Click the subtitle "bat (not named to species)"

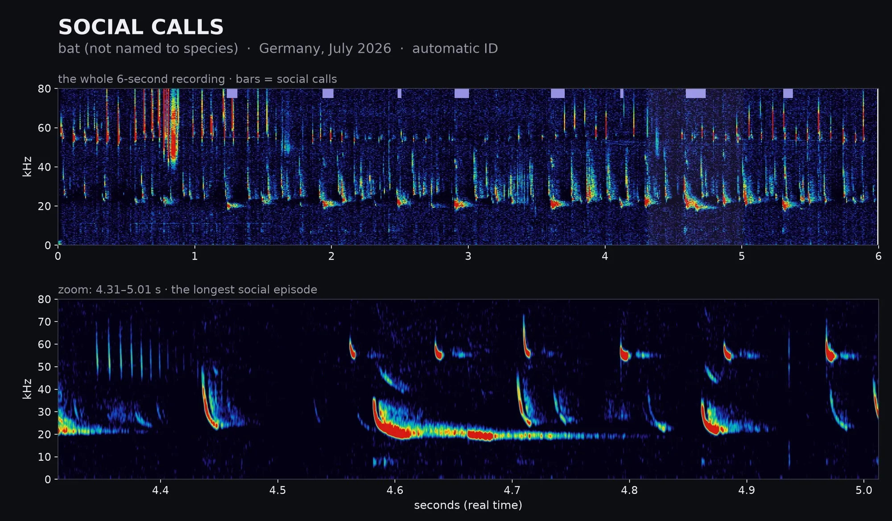[x=148, y=48]
